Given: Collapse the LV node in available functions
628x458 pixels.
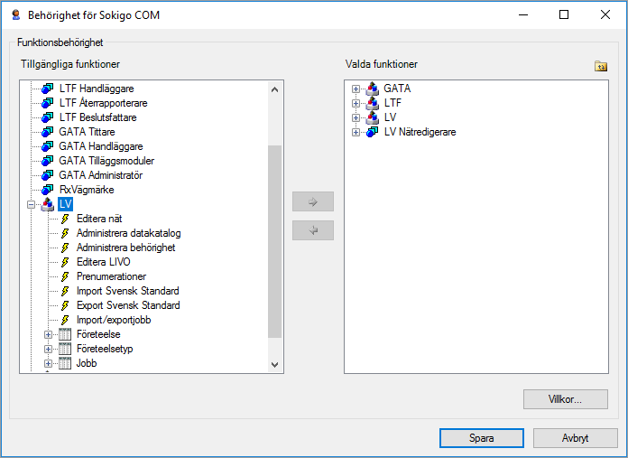Looking at the screenshot, I should coord(31,204).
